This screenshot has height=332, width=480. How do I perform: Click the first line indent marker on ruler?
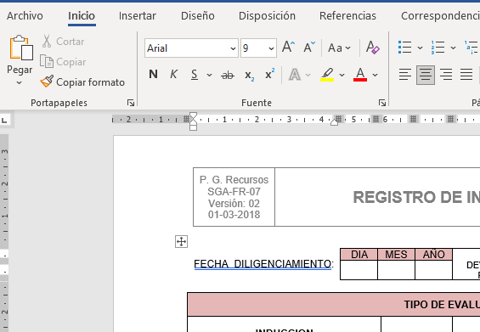coord(193,115)
